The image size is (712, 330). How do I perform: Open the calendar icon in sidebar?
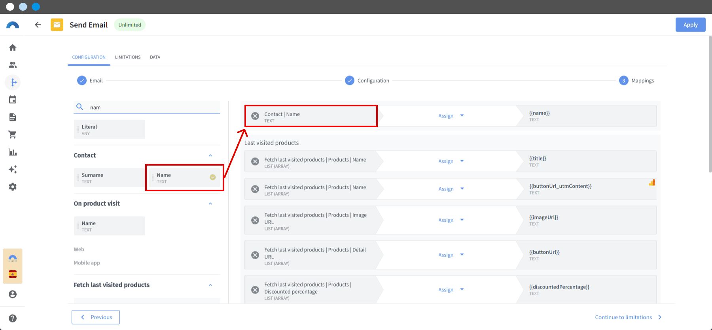(x=13, y=100)
